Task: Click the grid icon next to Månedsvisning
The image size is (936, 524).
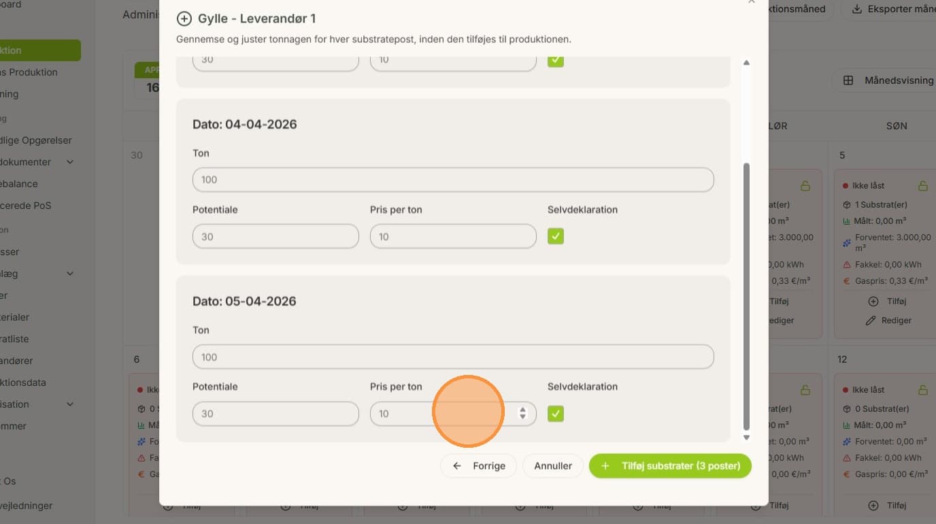Action: [848, 80]
